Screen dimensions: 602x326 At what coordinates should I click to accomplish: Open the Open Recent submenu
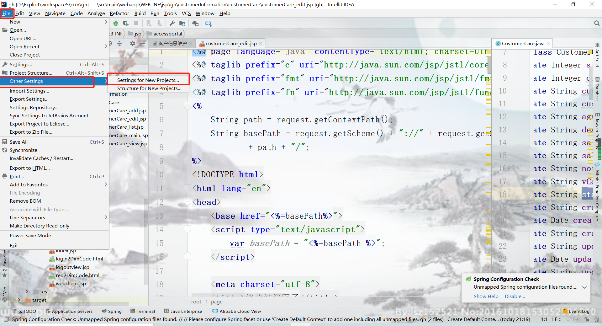(x=55, y=46)
